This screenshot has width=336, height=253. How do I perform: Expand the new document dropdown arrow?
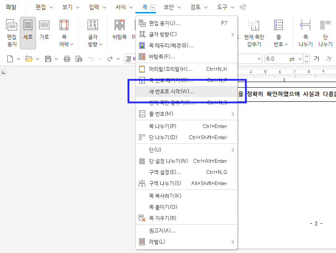point(18,59)
